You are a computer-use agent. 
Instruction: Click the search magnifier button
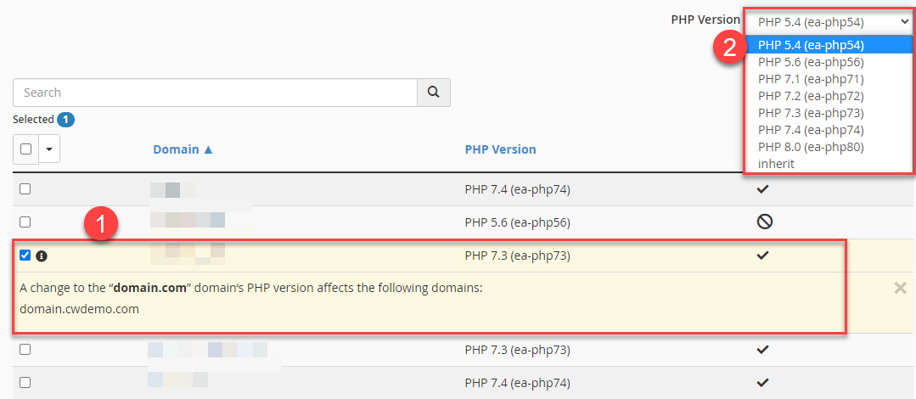433,93
